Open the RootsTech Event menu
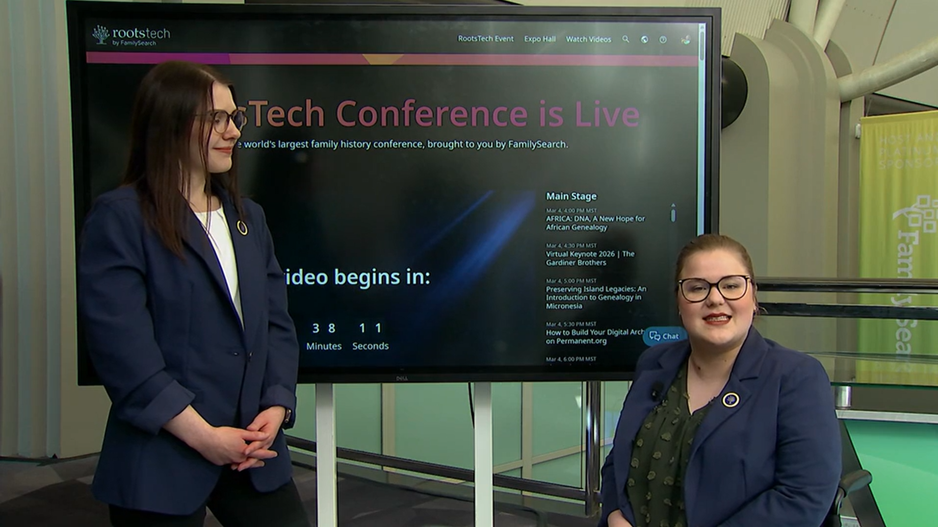Screen dimensions: 938x527 [486, 39]
